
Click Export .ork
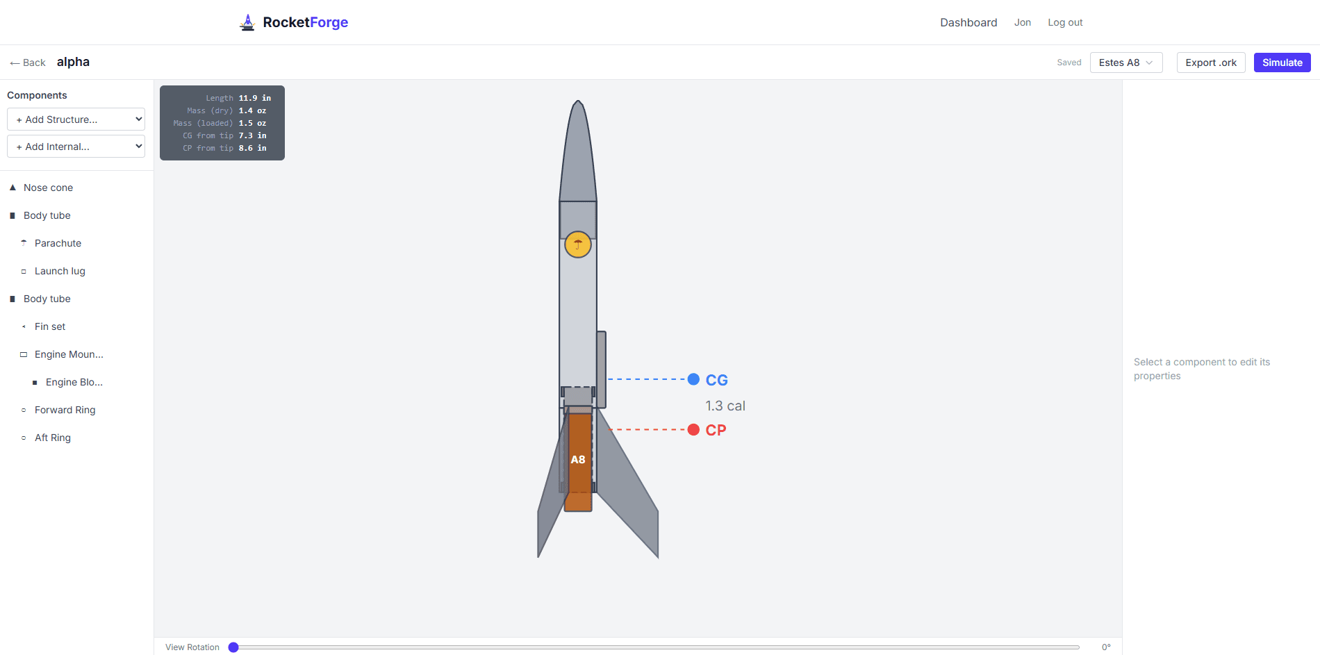pyautogui.click(x=1210, y=62)
